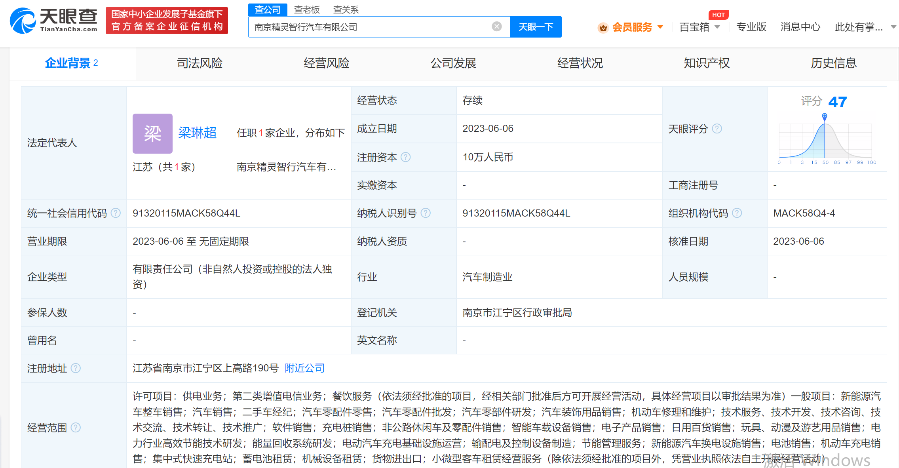Open legal representative 梁琳超 link
This screenshot has width=899, height=468.
(x=198, y=133)
